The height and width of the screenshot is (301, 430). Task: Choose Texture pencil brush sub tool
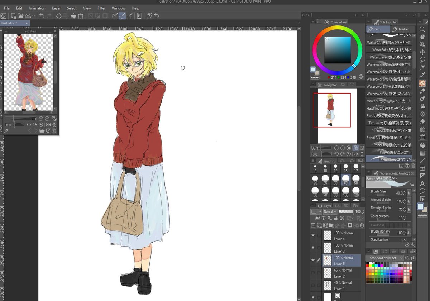[389, 123]
